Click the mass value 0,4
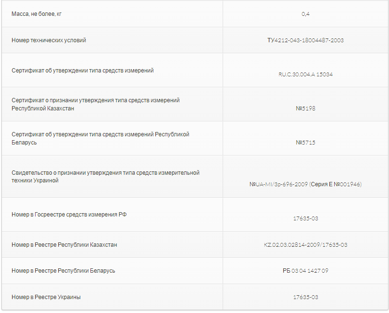389x313 pixels. click(x=305, y=14)
